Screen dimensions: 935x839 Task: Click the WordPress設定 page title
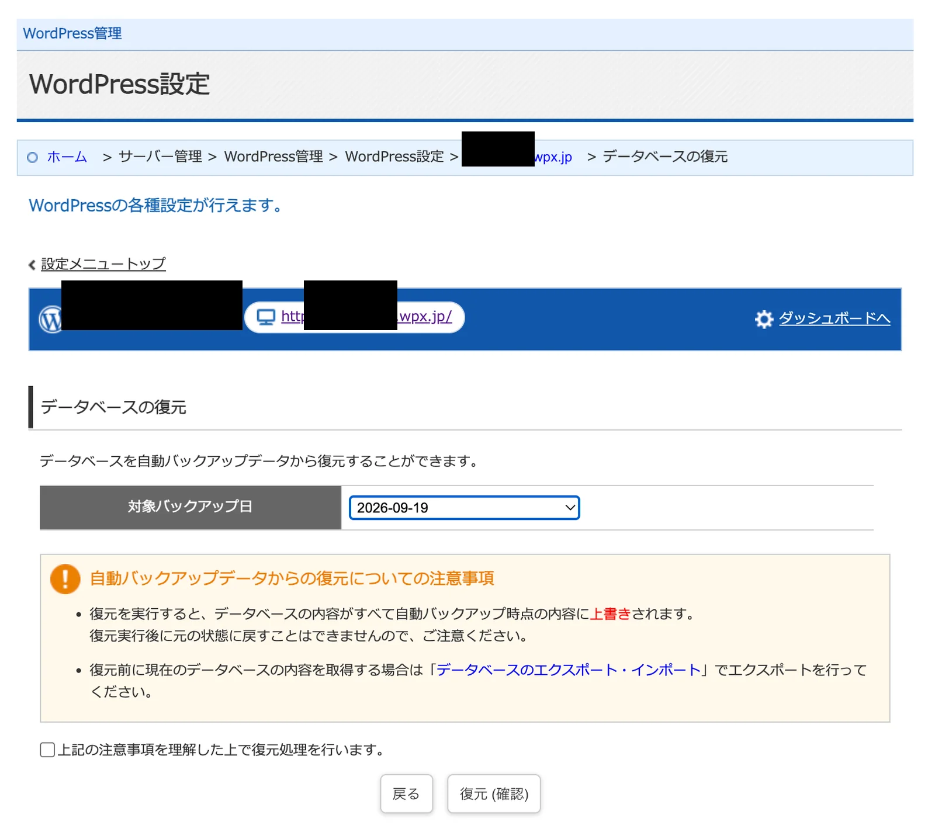pos(120,84)
